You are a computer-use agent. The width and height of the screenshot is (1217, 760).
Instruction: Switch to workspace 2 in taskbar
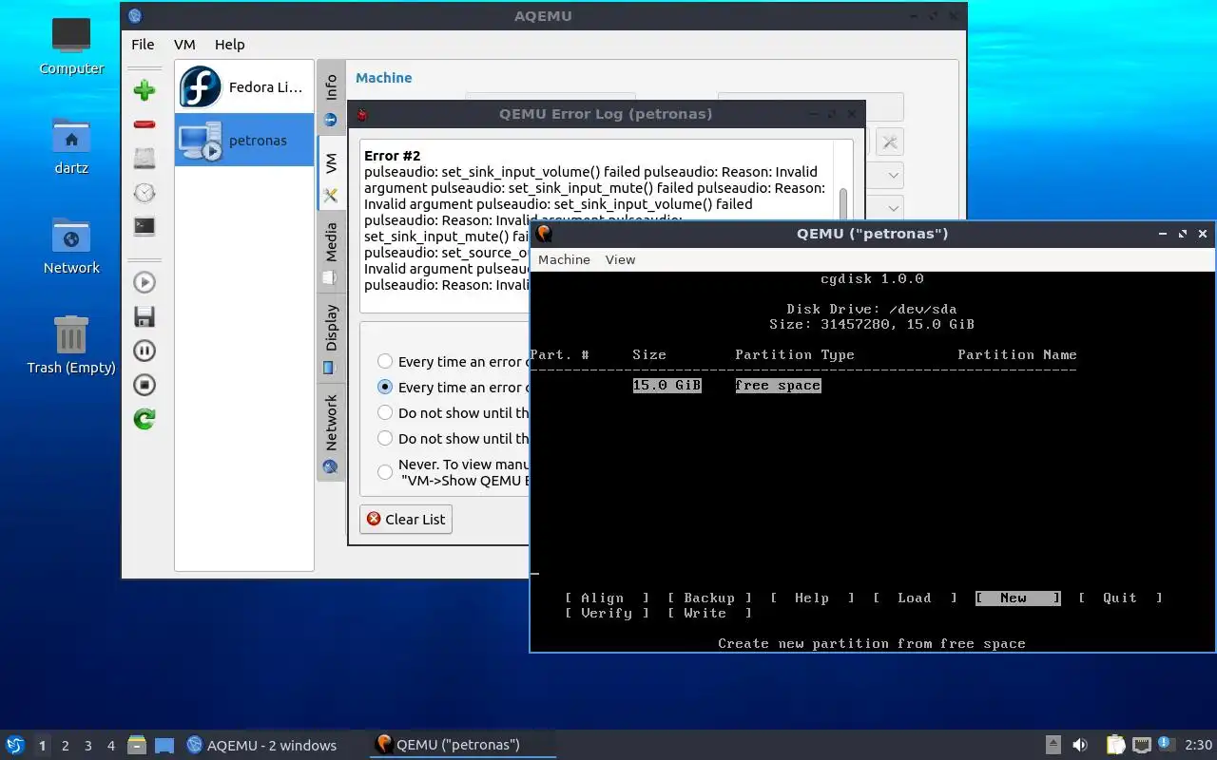point(66,746)
